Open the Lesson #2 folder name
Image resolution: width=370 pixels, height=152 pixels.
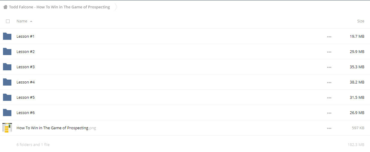26,51
